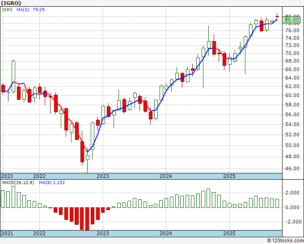Click the 66.00 price axis label
The width and height of the screenshot is (304, 244).
coord(292,69)
